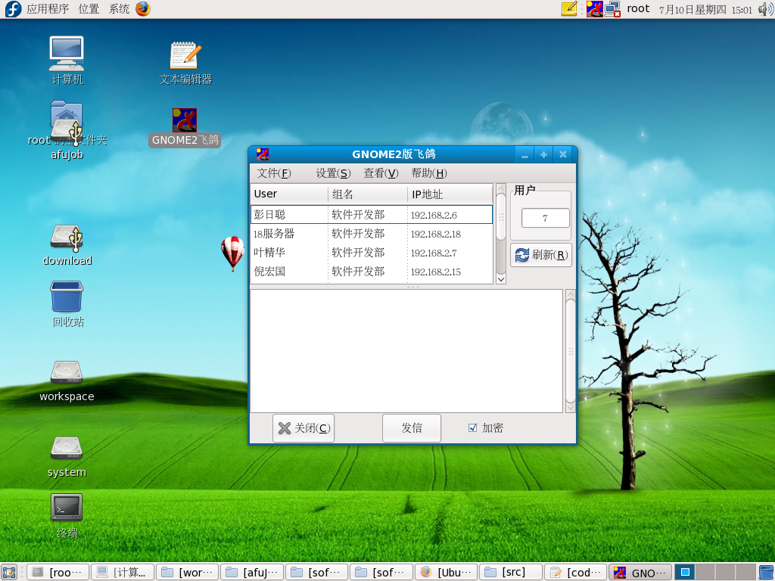Click the network status tray icon

point(613,9)
